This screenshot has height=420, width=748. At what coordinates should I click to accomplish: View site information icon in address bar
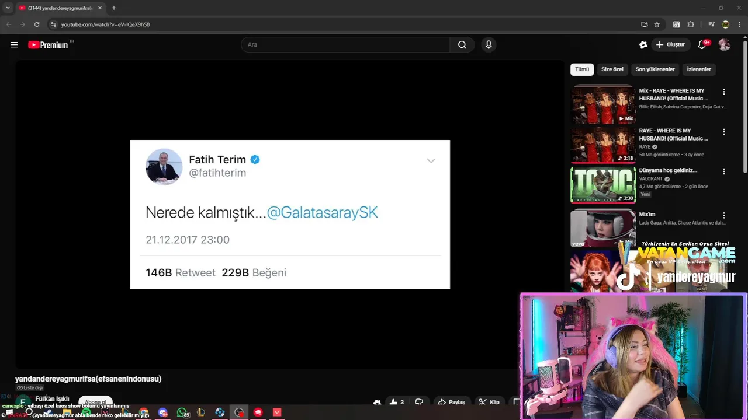(53, 24)
